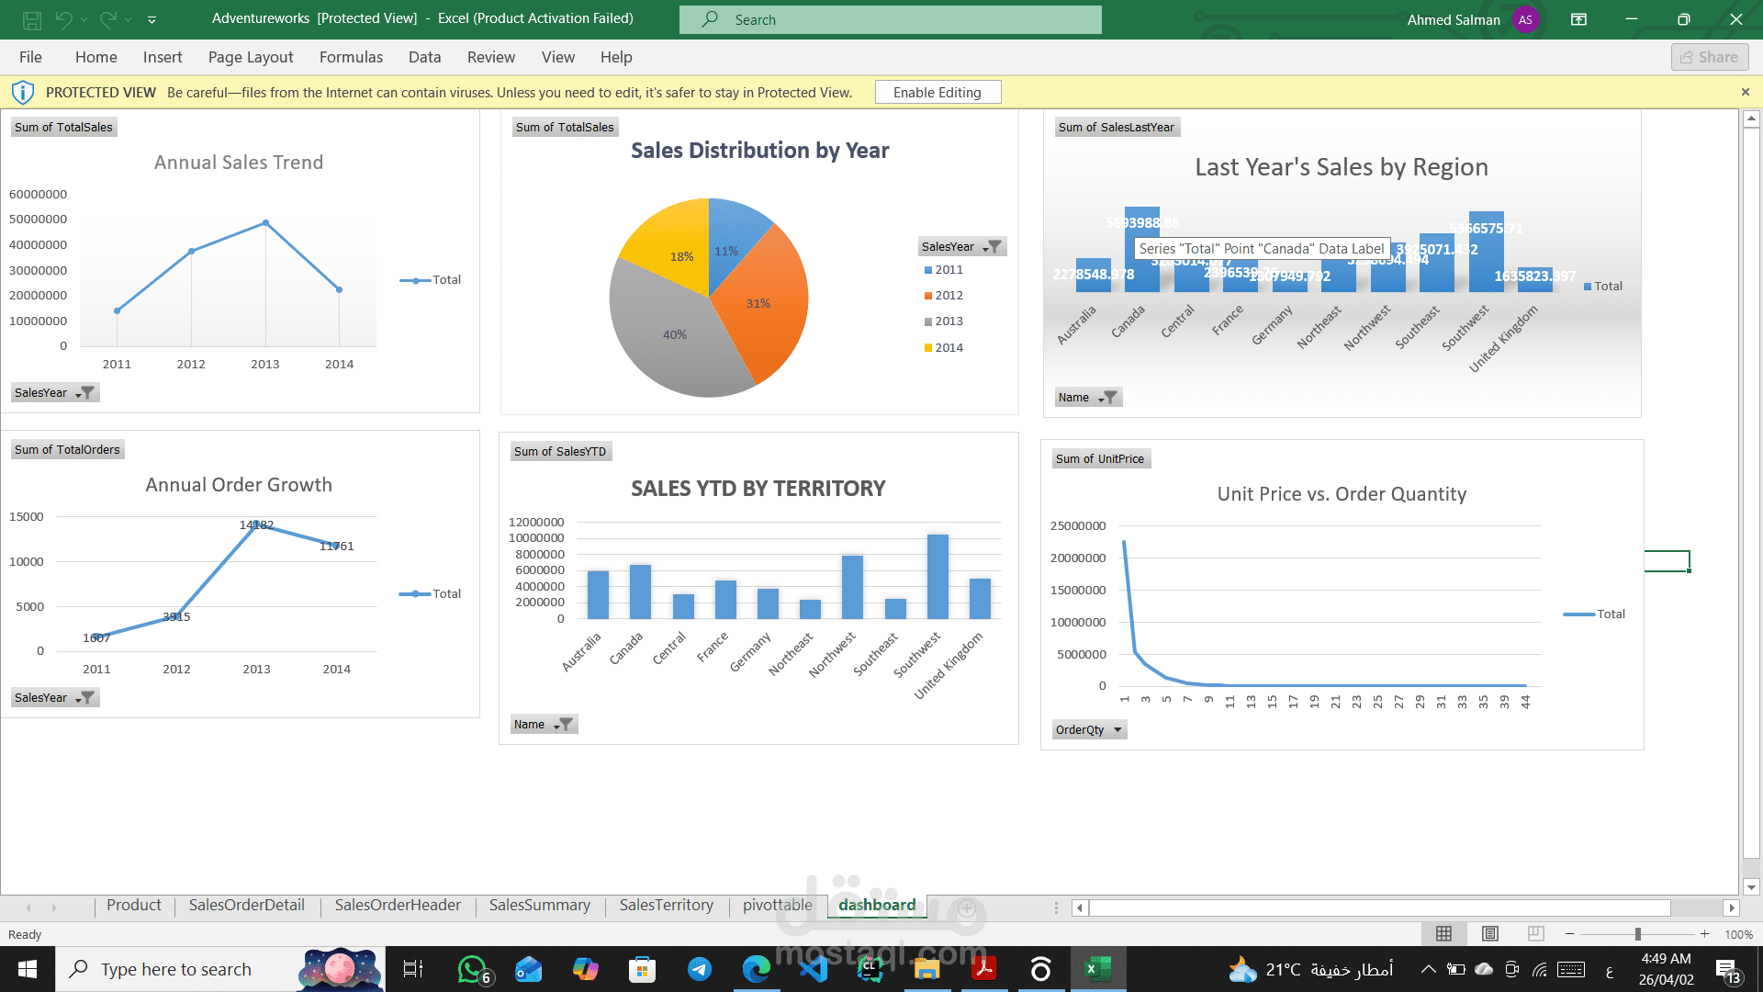Click the Undo icon

tap(62, 18)
